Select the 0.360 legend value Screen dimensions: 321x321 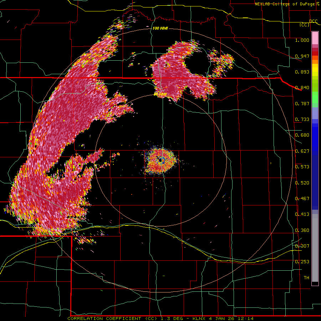click(302, 230)
